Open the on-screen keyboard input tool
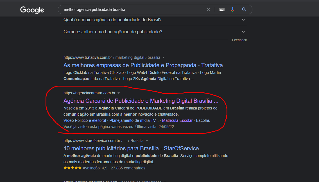The width and height of the screenshot is (319, 182). click(x=222, y=10)
